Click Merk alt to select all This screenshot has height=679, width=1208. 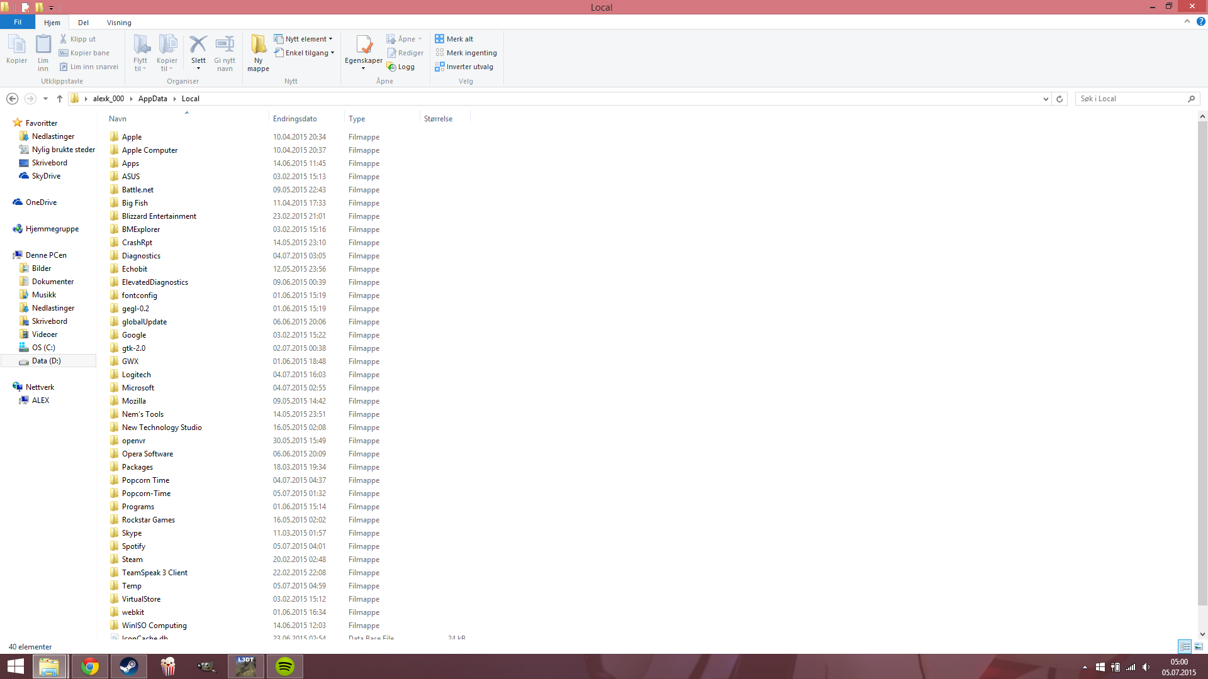[x=454, y=39]
